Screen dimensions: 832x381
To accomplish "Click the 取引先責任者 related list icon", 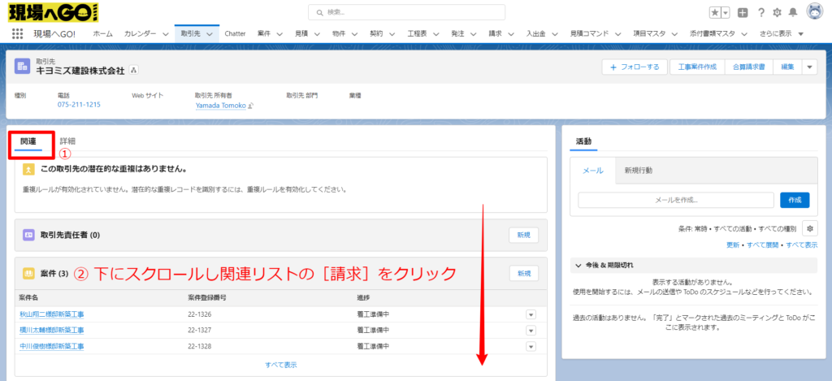I will (28, 235).
